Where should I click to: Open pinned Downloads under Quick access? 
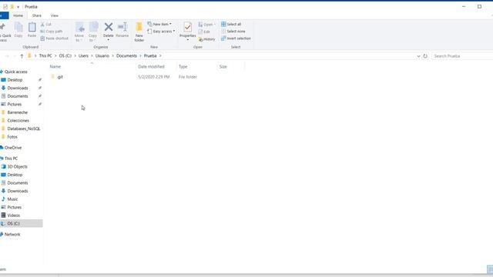[x=18, y=88]
